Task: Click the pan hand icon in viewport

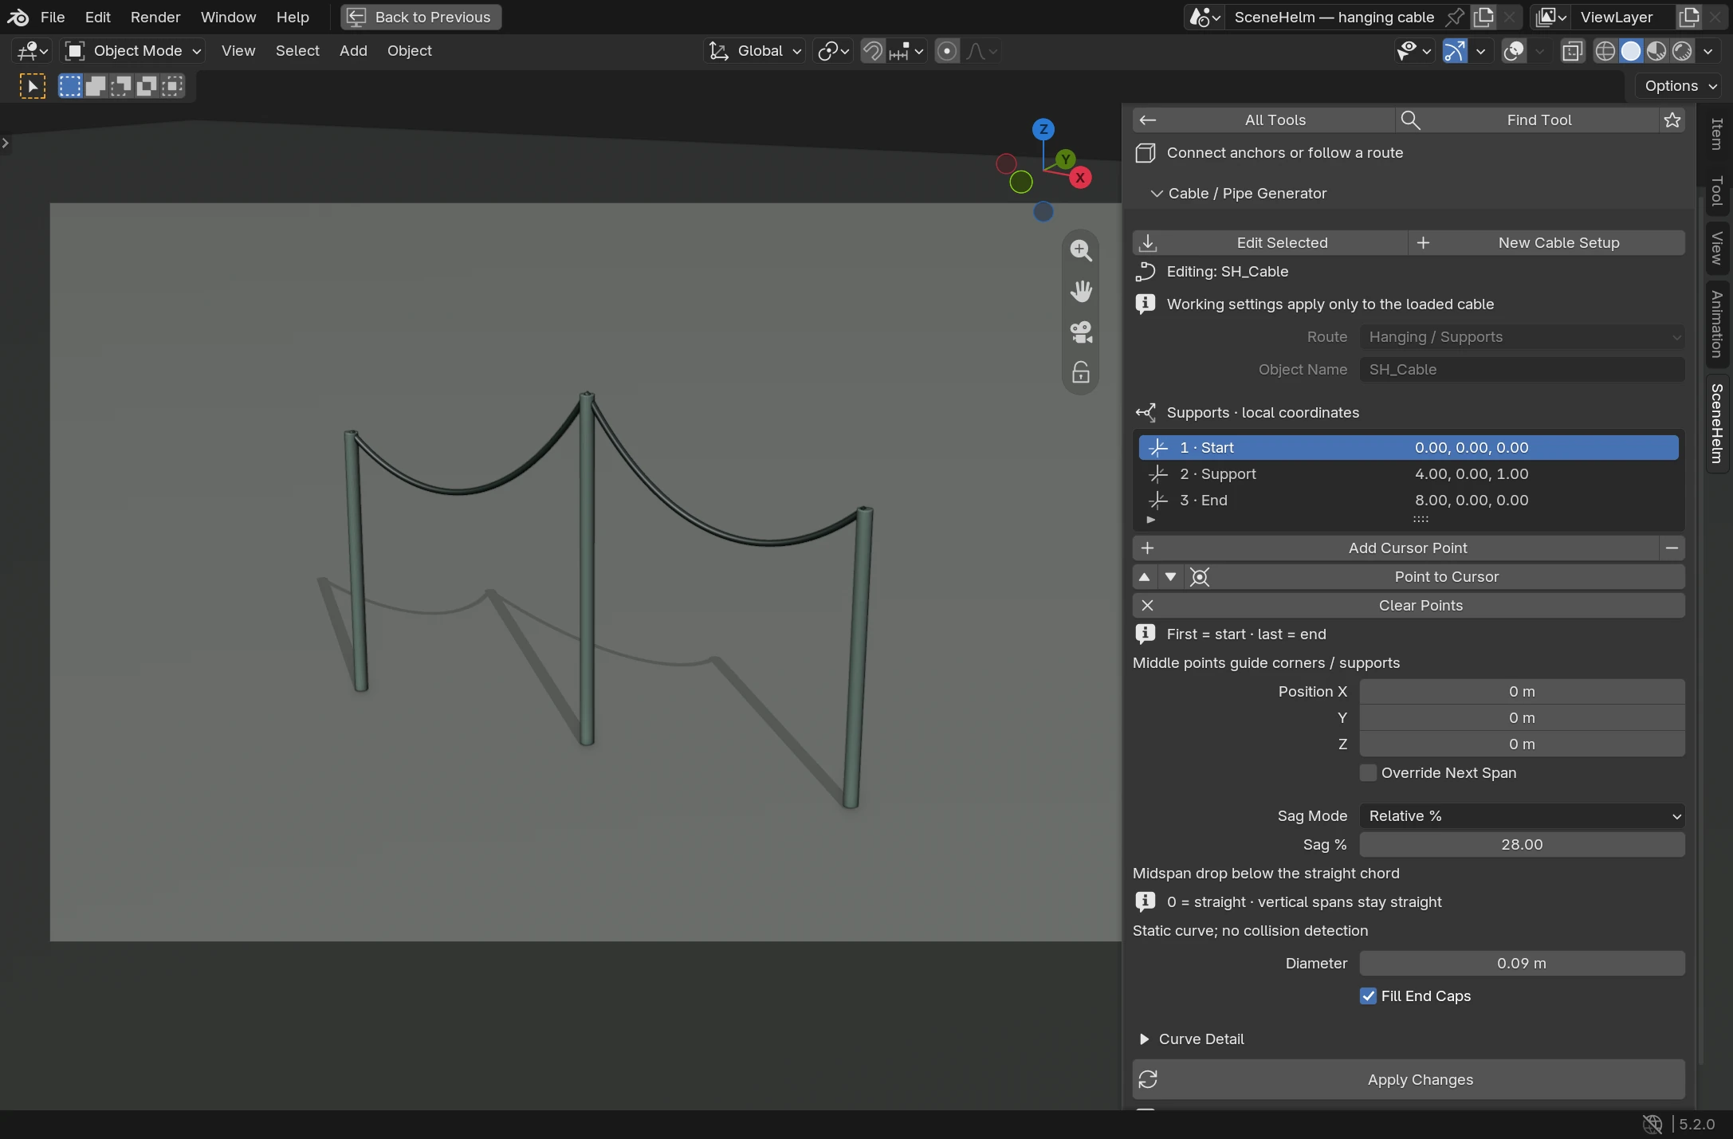Action: 1080,291
